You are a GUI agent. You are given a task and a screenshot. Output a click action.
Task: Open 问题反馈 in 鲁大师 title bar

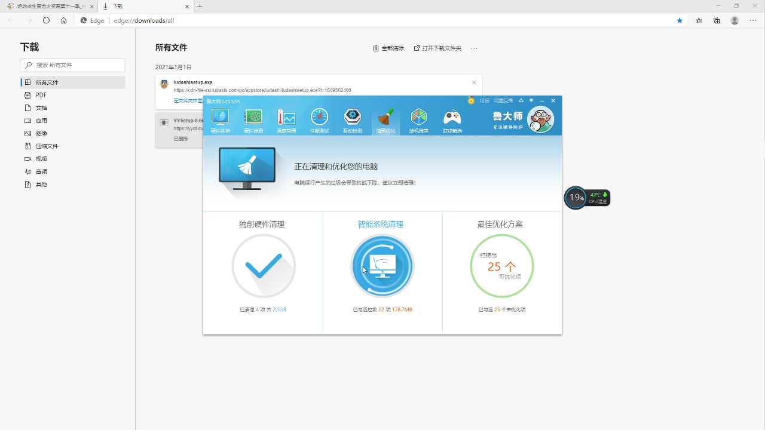point(503,100)
